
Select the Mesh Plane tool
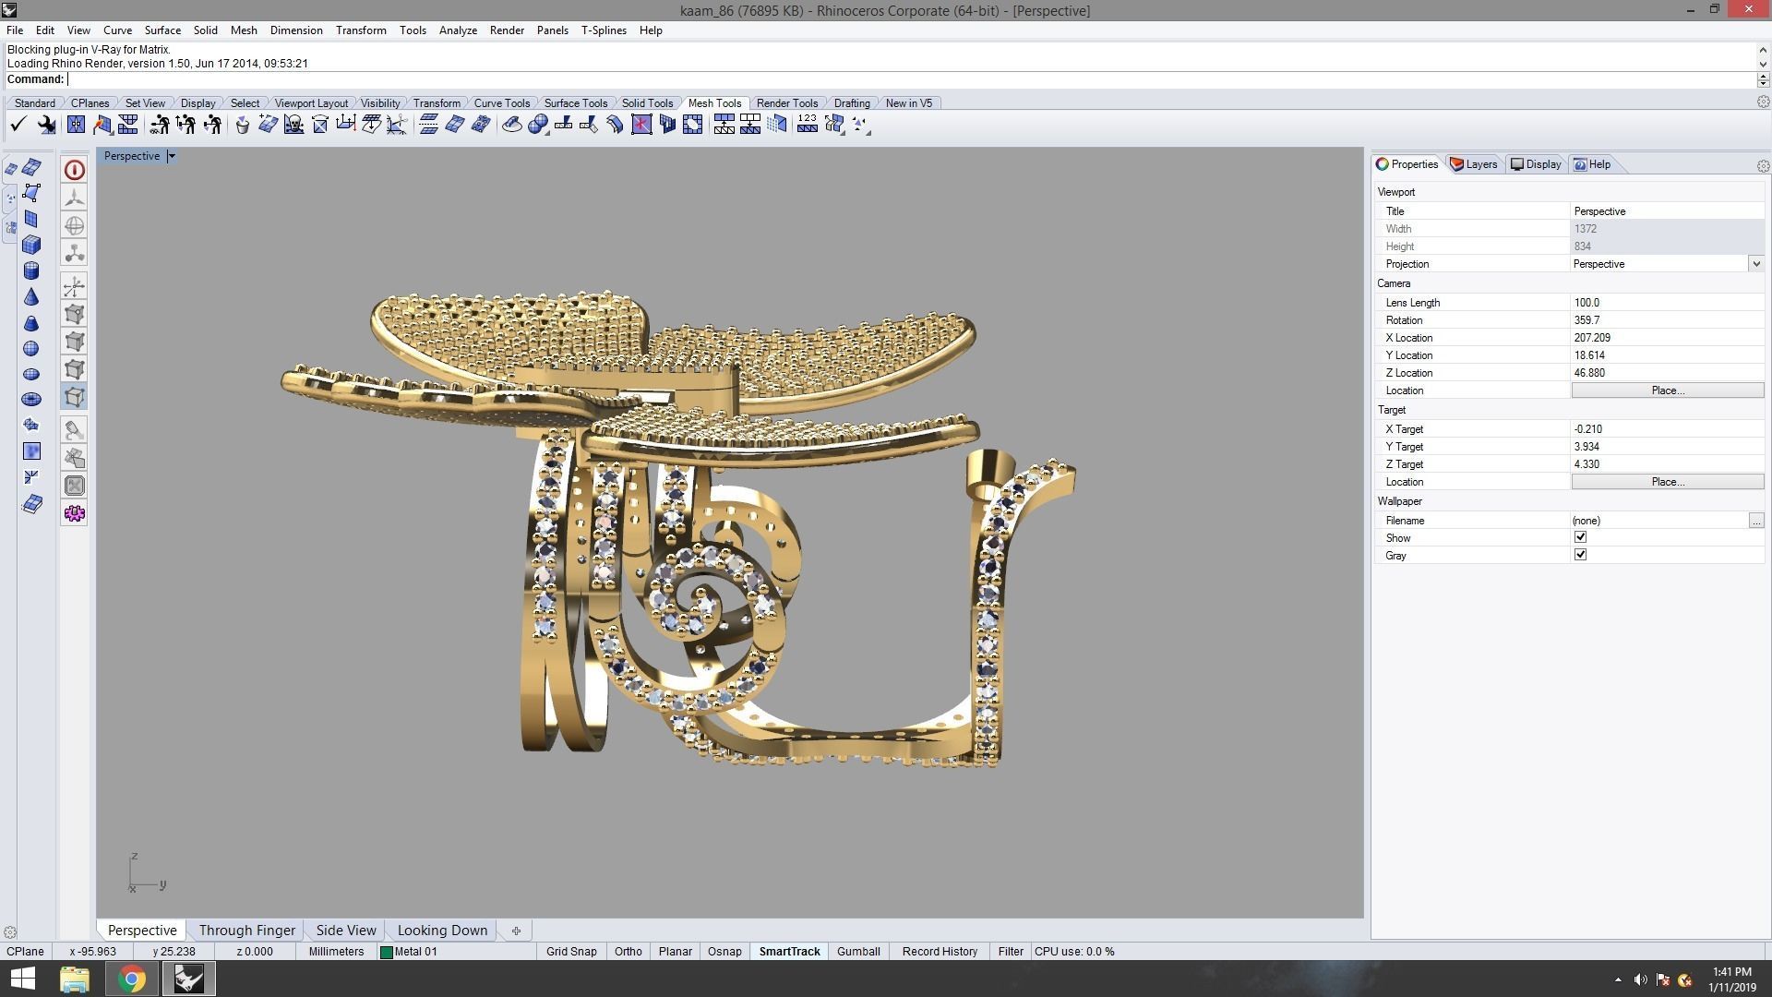click(x=31, y=219)
